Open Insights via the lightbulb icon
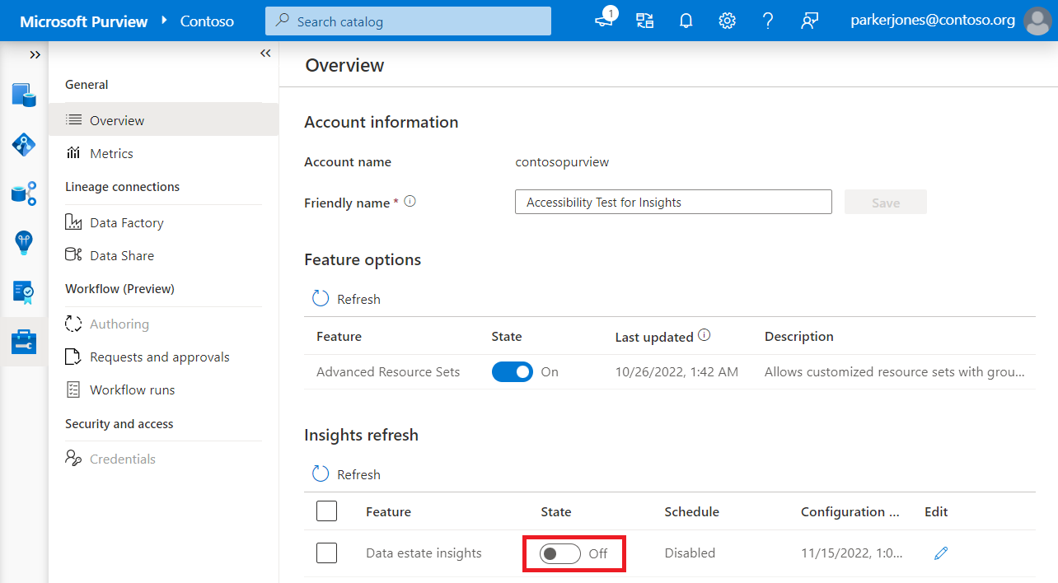Image resolution: width=1058 pixels, height=583 pixels. click(x=23, y=243)
